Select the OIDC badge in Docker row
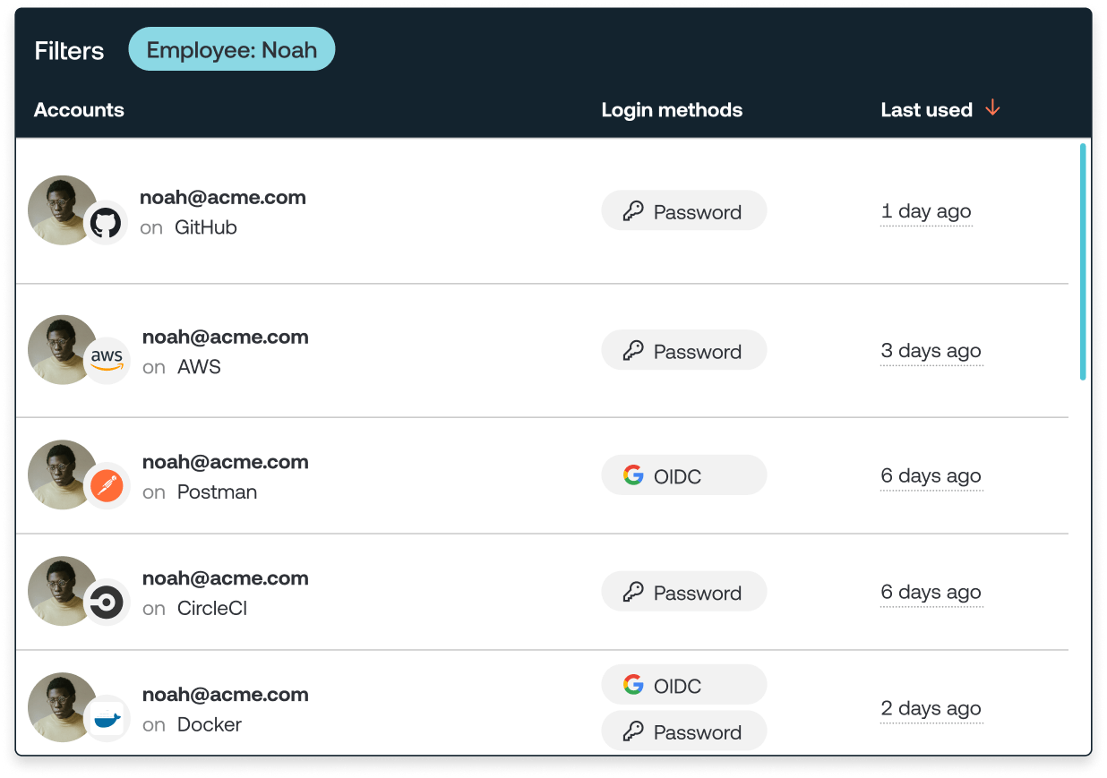Image resolution: width=1107 pixels, height=778 pixels. (683, 686)
